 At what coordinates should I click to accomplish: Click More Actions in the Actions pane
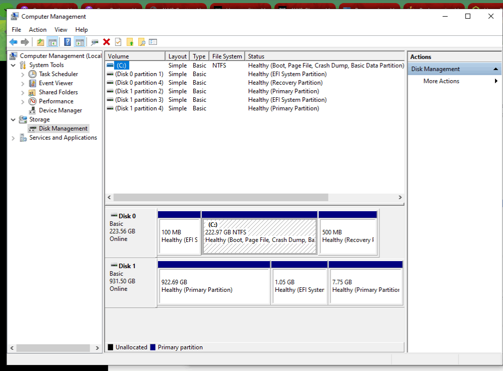(x=441, y=81)
